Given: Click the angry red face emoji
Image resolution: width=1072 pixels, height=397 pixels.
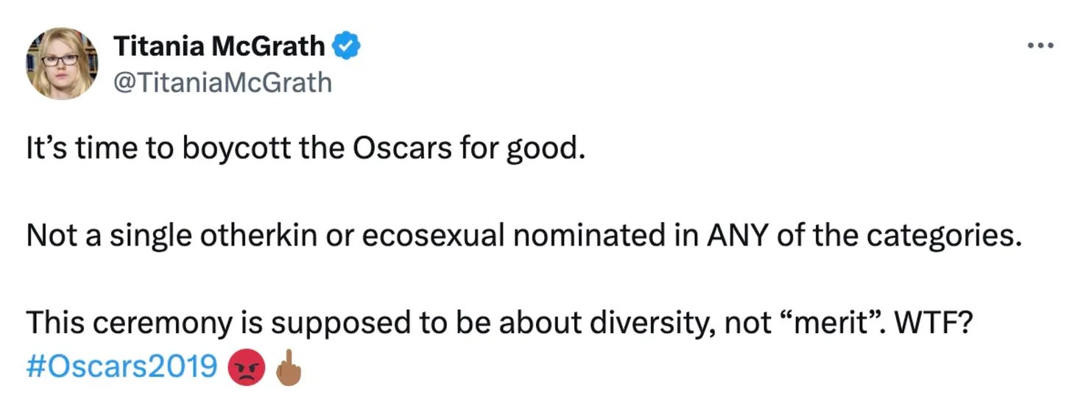Looking at the screenshot, I should point(247,366).
